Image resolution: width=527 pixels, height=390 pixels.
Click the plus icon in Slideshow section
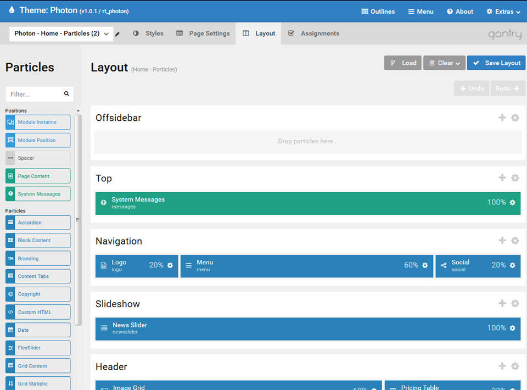[502, 303]
